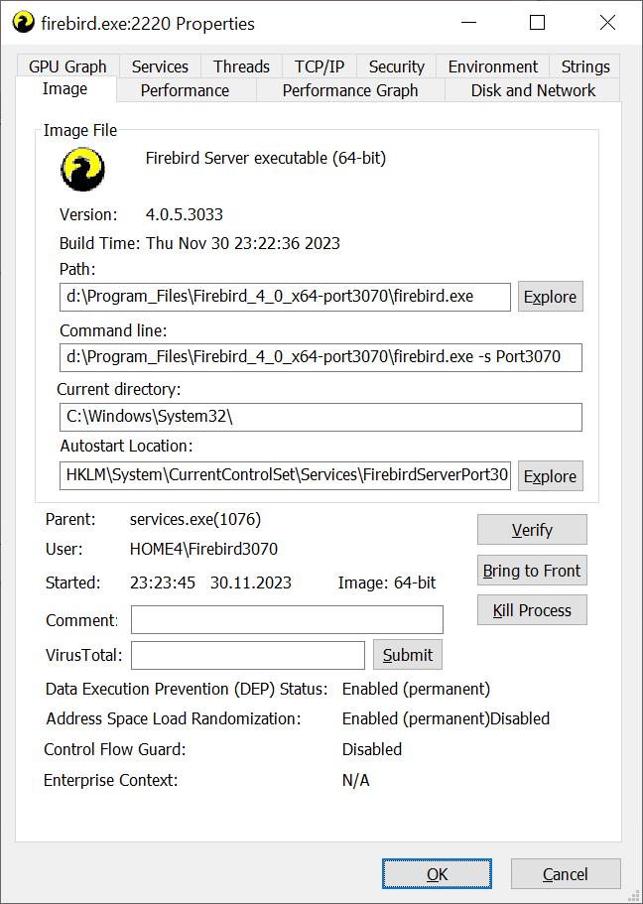This screenshot has height=904, width=643.
Task: Click the Image: 64-bit label
Action: 386,582
